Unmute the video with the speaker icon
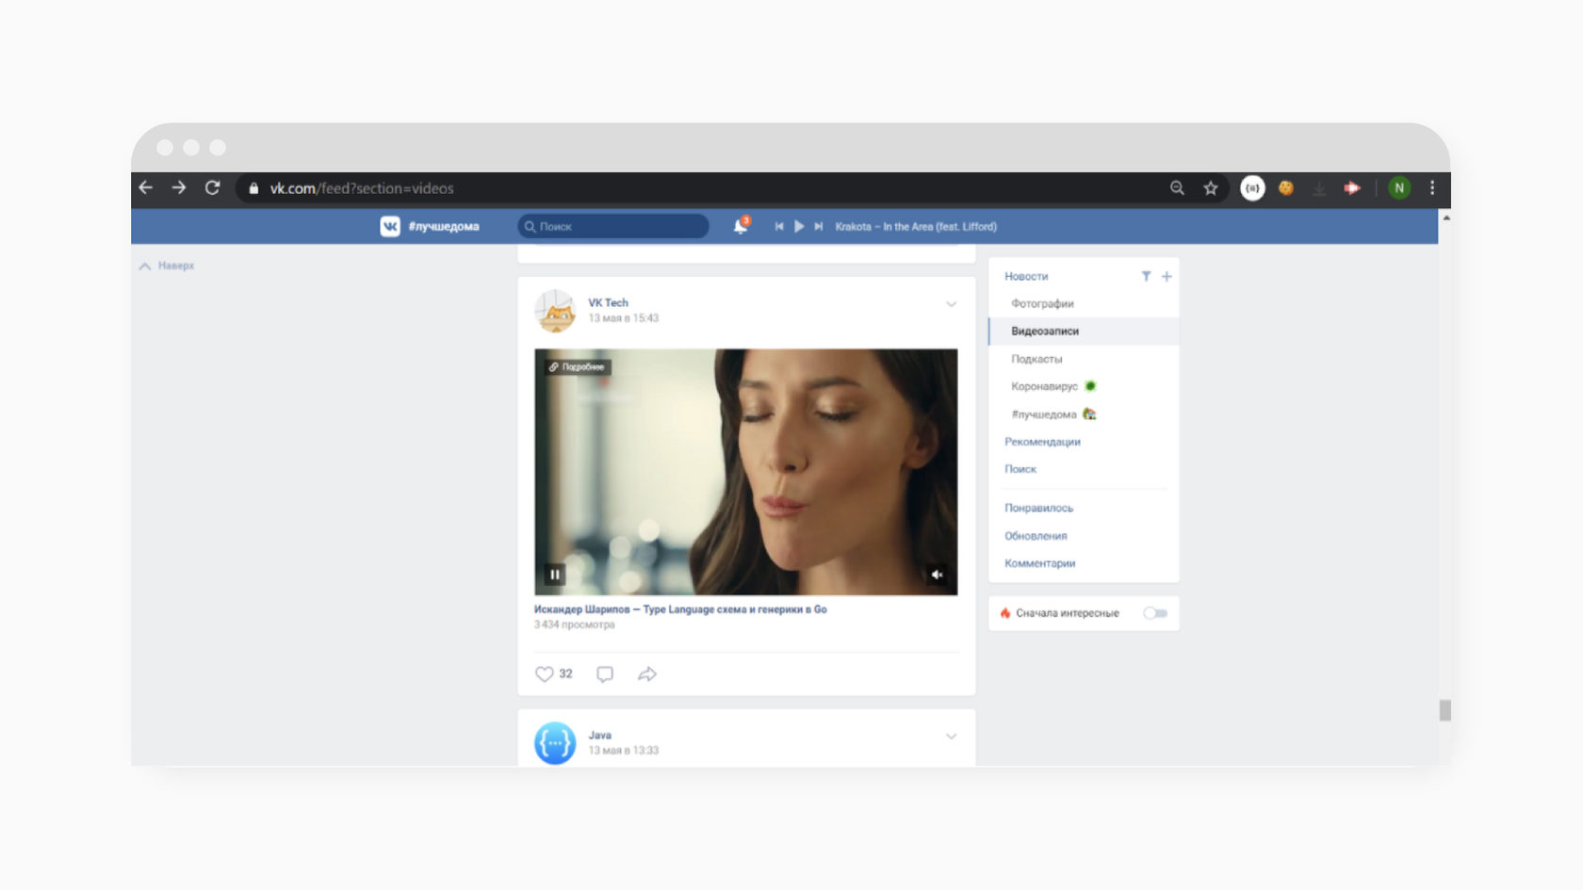Viewport: 1583px width, 890px height. pos(937,574)
